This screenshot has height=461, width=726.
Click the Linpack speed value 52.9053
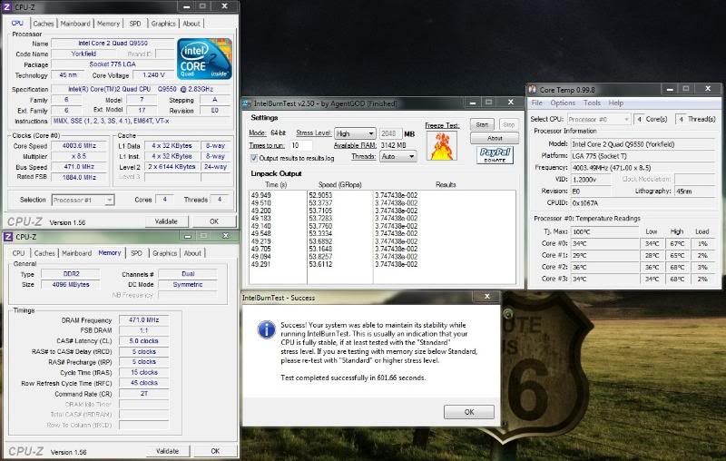tap(320, 195)
